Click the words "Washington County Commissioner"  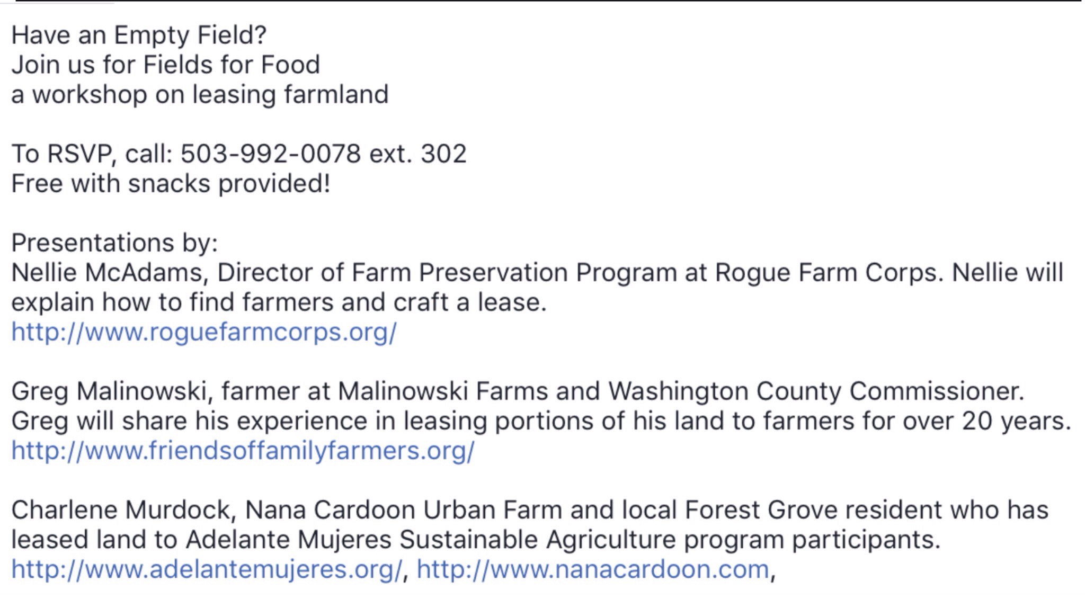815,392
